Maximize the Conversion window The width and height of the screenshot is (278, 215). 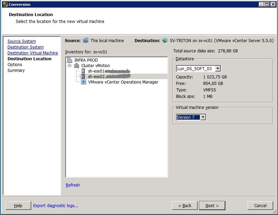point(267,4)
